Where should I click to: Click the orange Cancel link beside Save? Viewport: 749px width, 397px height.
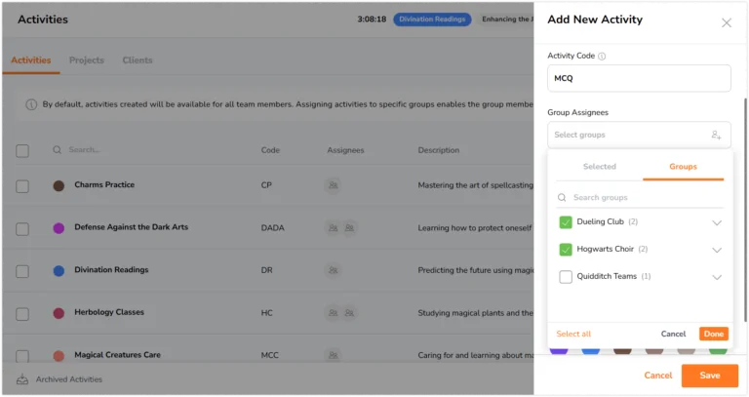pos(657,376)
